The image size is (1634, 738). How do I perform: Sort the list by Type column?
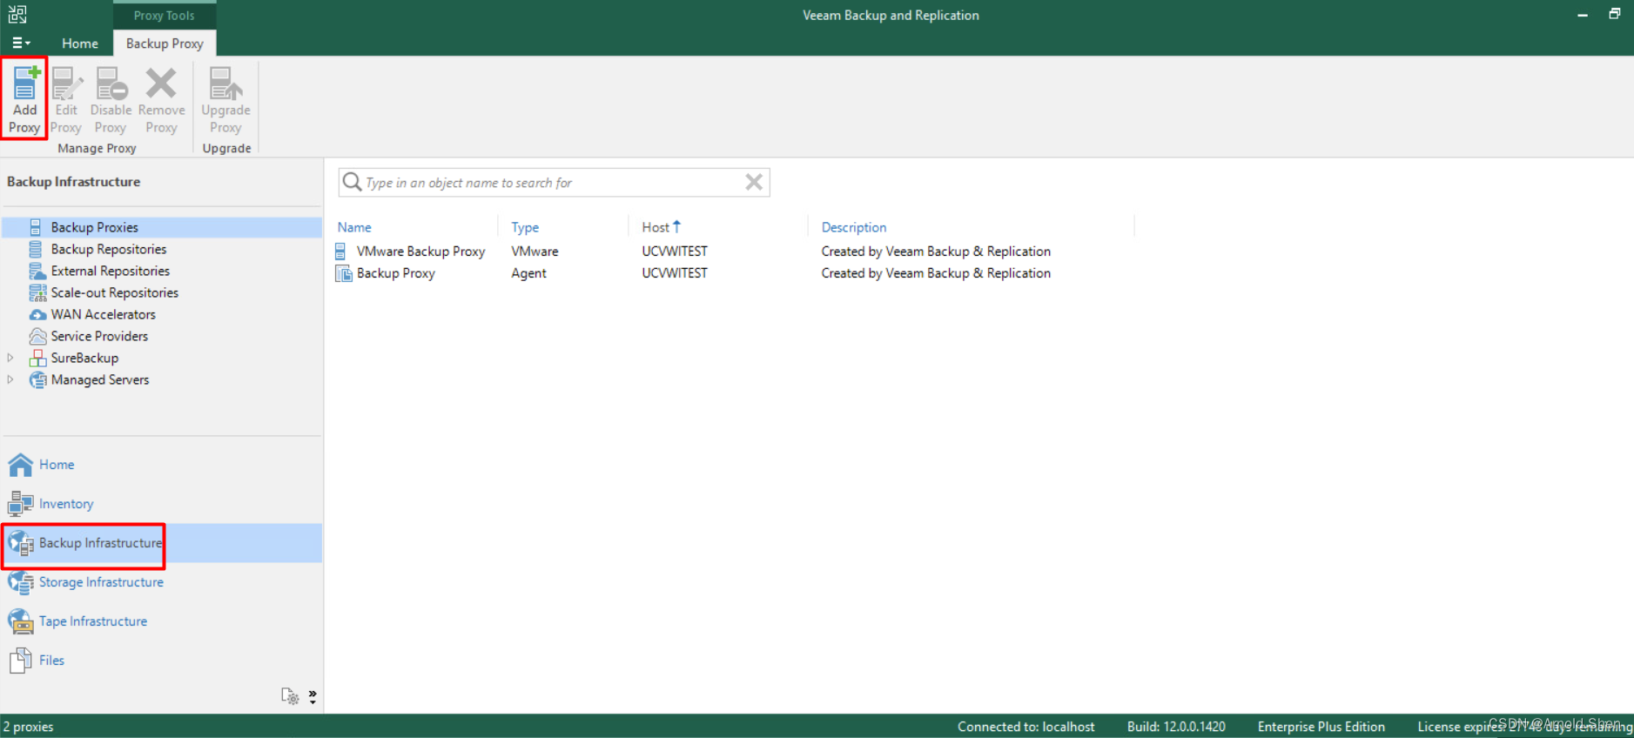tap(525, 227)
